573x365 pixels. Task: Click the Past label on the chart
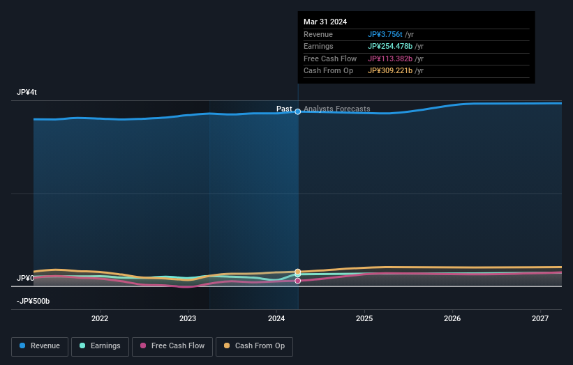point(284,109)
